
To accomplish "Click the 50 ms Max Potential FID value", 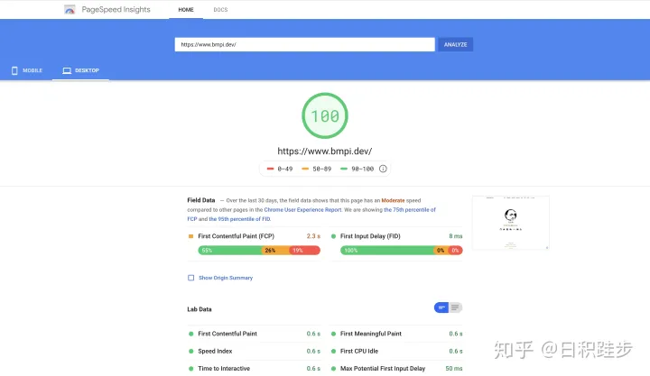I will (x=454, y=369).
